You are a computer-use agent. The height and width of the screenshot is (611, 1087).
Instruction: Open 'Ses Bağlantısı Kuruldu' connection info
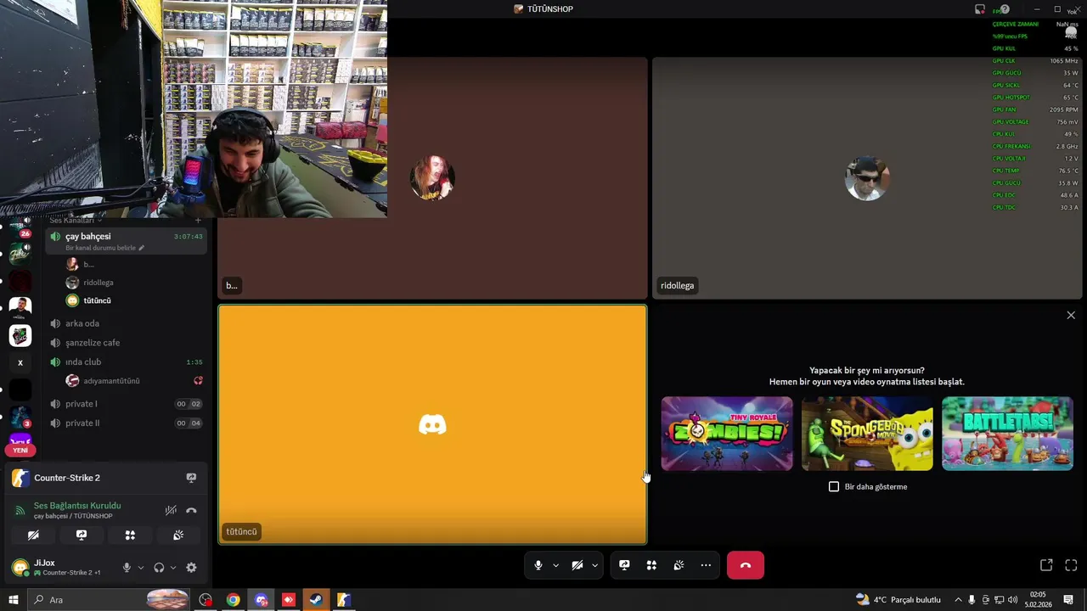coord(77,506)
